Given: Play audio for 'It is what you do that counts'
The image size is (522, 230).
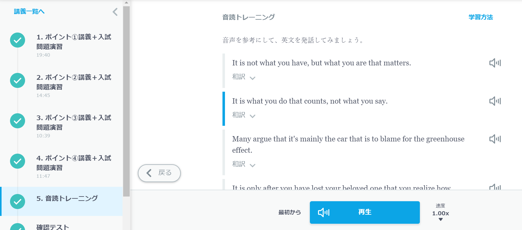Looking at the screenshot, I should coord(495,101).
